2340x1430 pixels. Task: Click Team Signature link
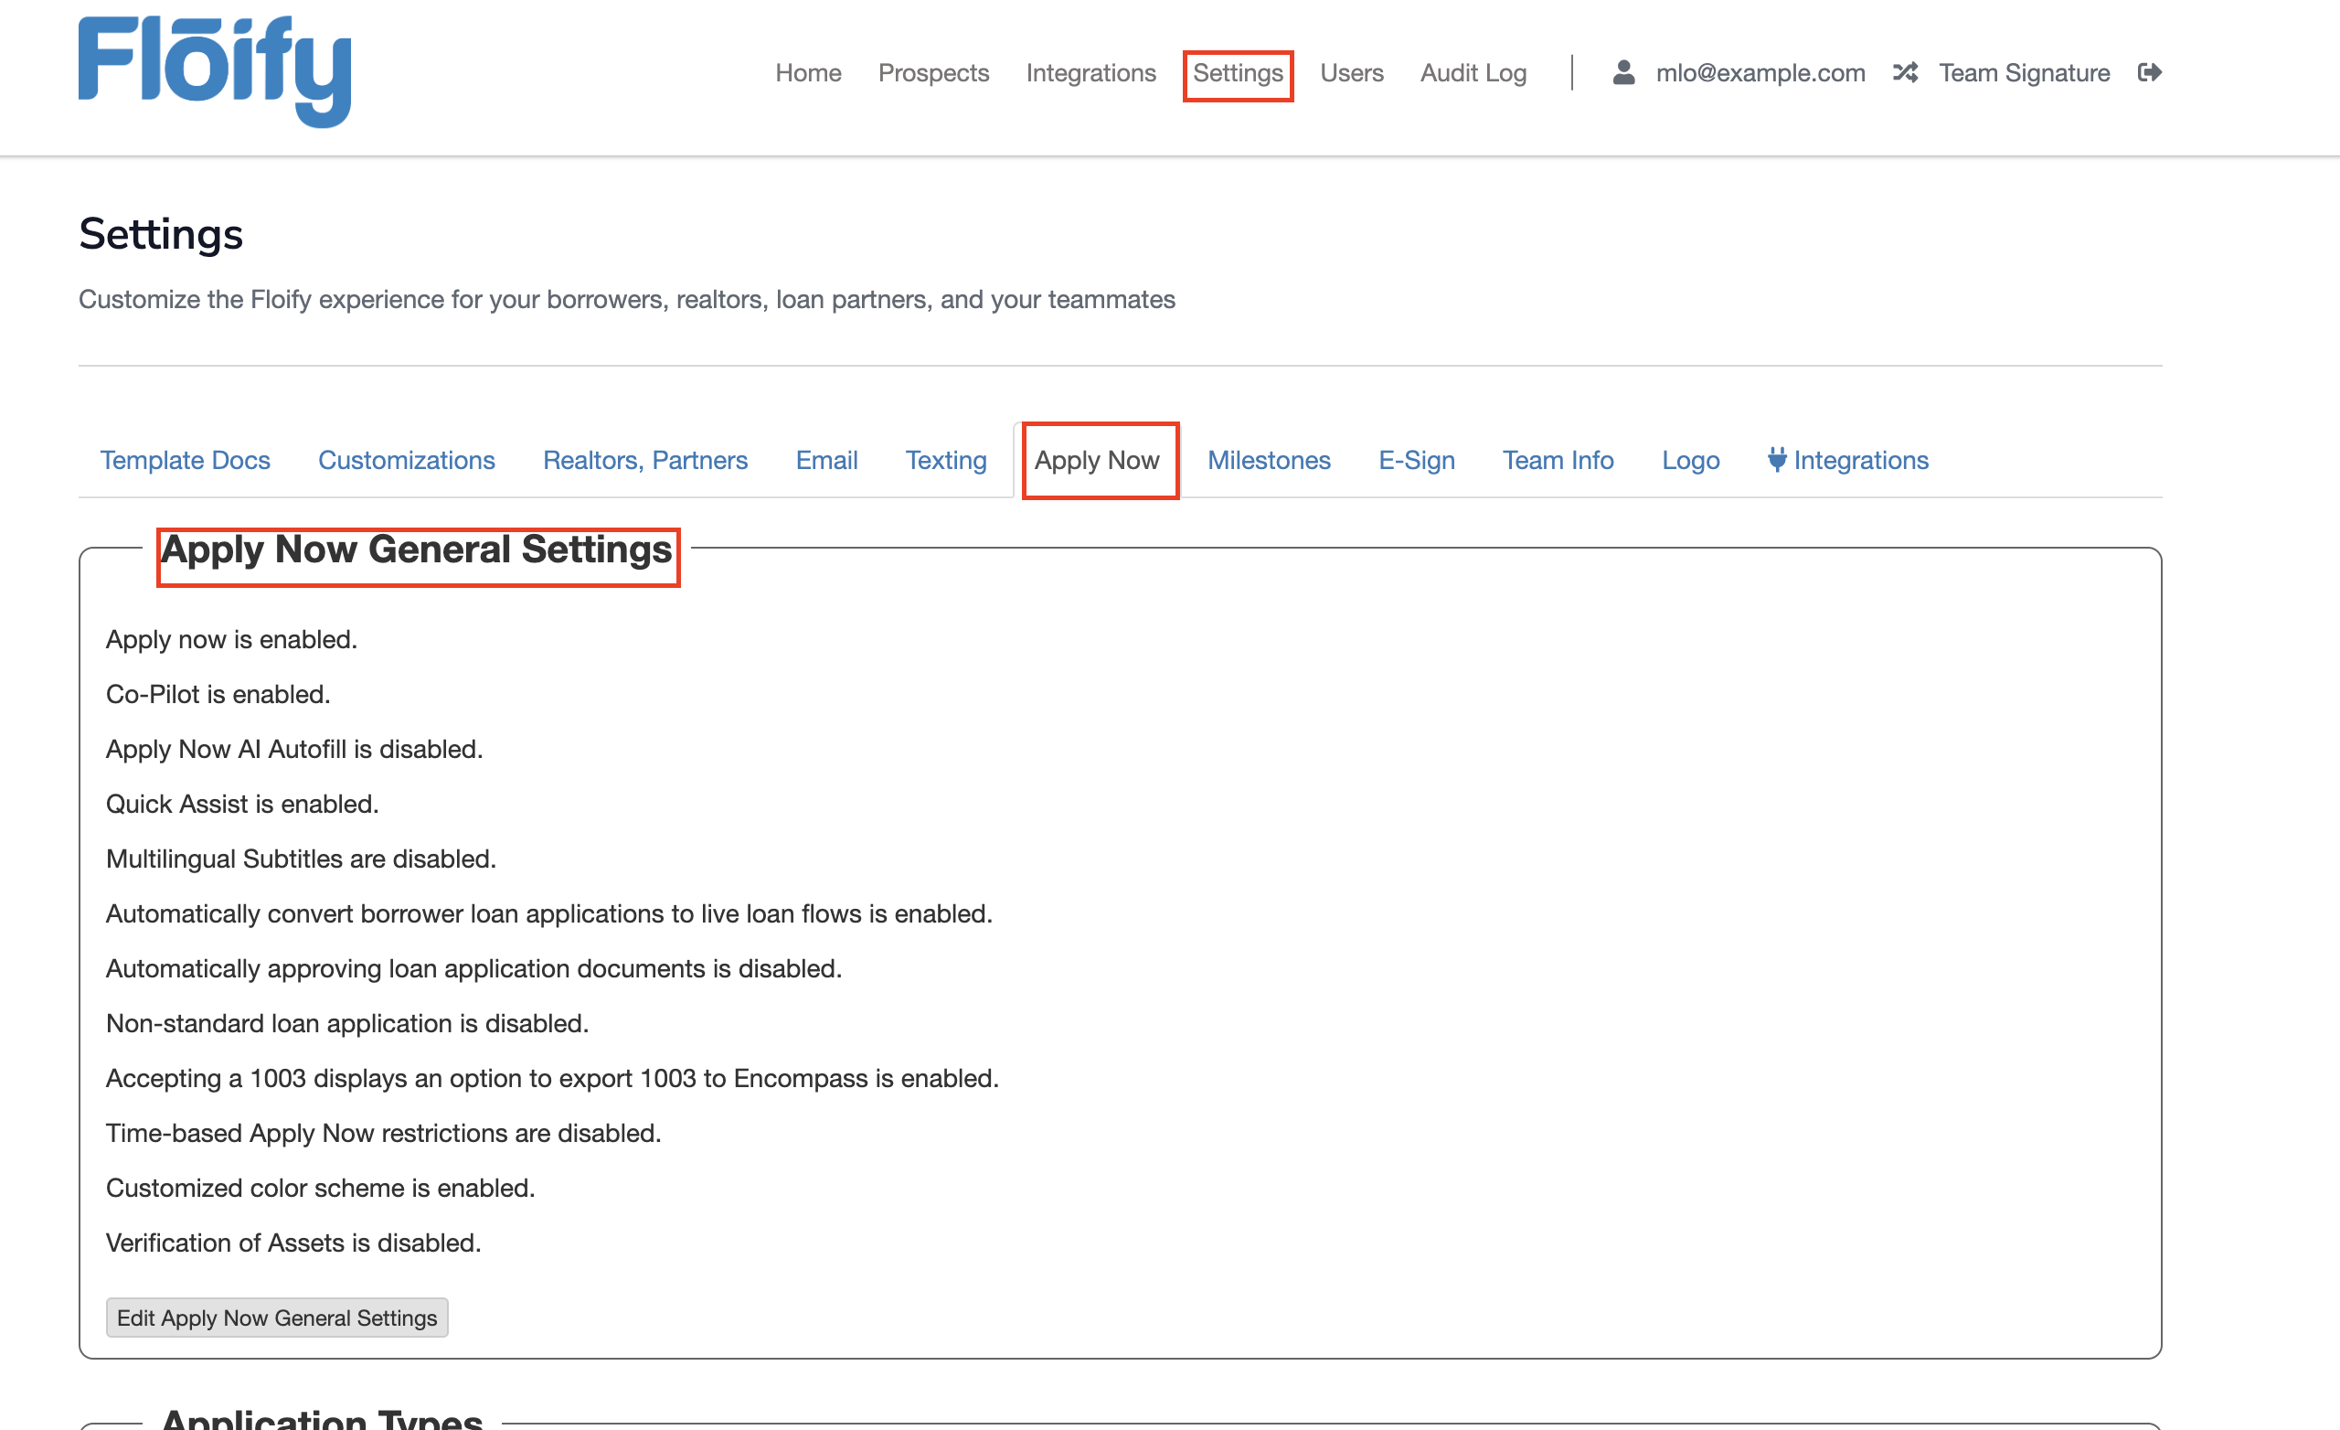tap(2024, 73)
